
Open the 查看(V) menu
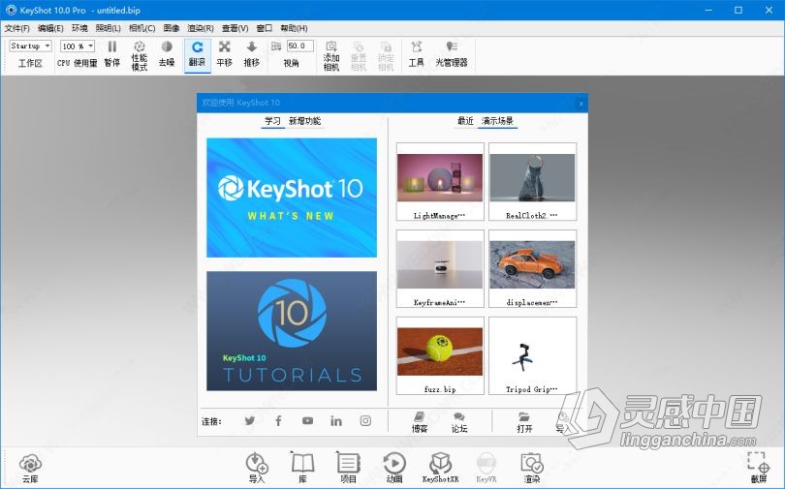(x=235, y=28)
